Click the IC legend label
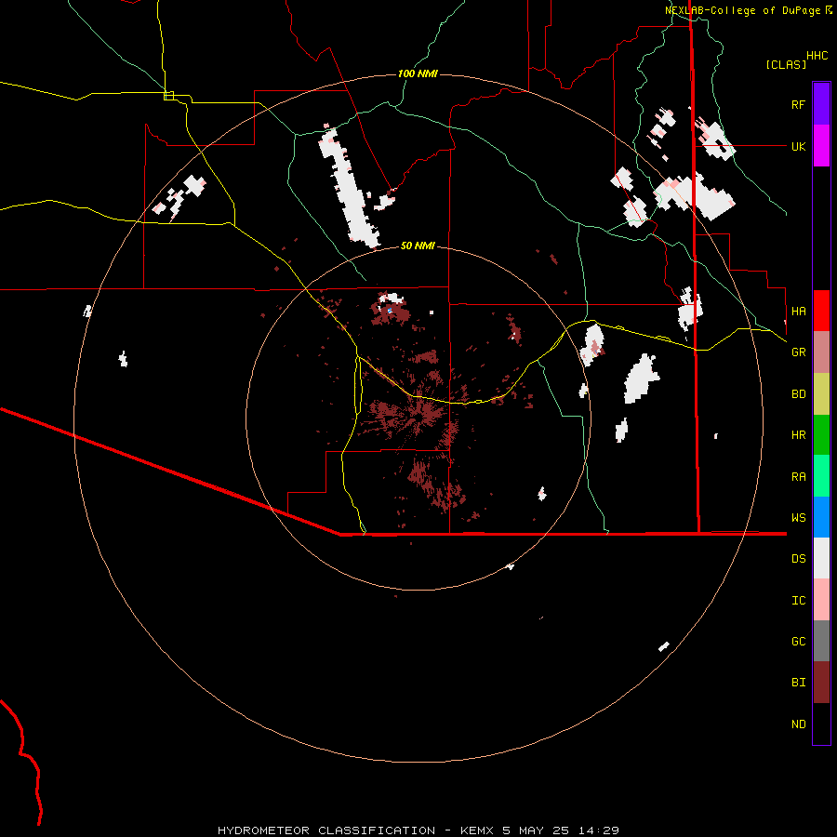Image resolution: width=837 pixels, height=837 pixels. [798, 601]
